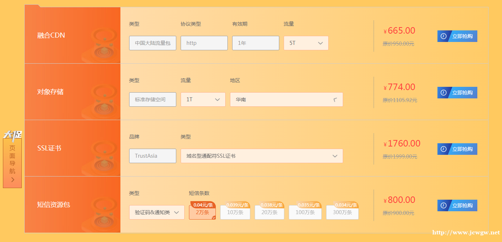Expand the 1T storage traffic dropdown
This screenshot has width=502, height=242.
203,99
